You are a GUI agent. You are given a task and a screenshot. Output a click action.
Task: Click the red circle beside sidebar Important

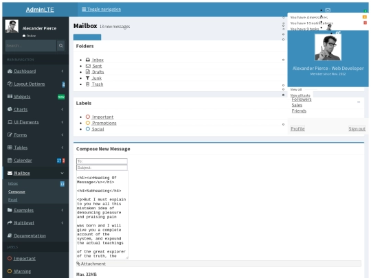[x=10, y=258]
